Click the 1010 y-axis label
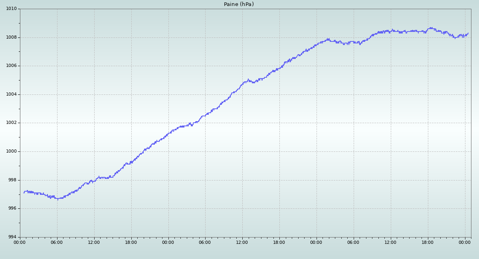Viewport: 479px width, 259px height. click(11, 9)
